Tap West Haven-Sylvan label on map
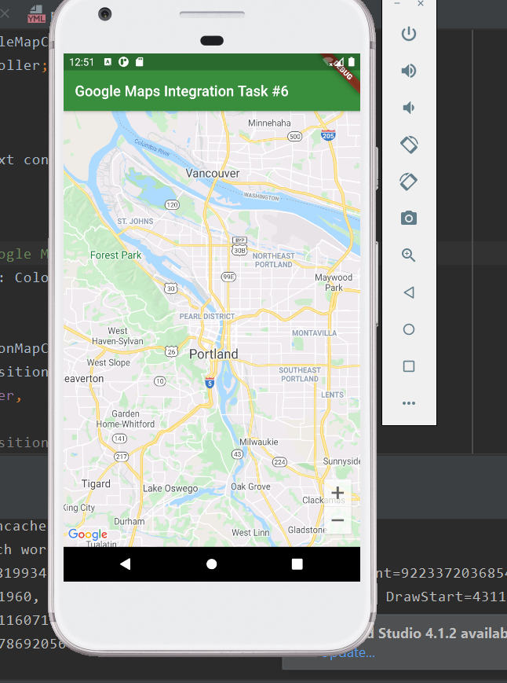Screen dimensions: 507x683 tap(118, 336)
